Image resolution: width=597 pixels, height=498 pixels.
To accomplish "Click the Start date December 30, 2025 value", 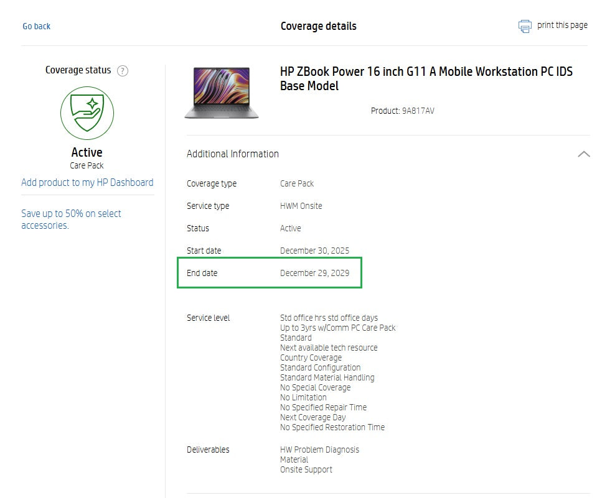I will pyautogui.click(x=314, y=251).
